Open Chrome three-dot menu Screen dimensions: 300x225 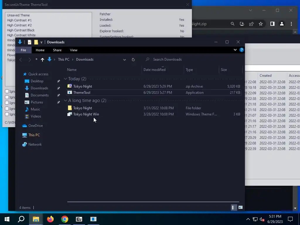coord(291,24)
